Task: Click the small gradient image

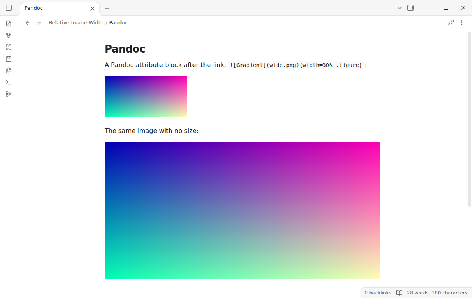Action: coord(146,96)
